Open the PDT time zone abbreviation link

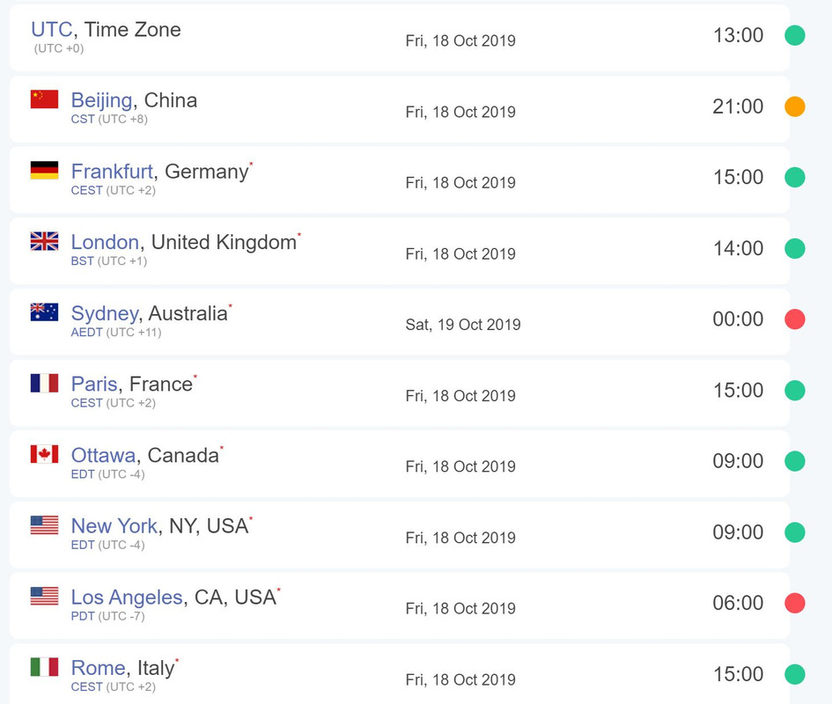click(x=83, y=616)
